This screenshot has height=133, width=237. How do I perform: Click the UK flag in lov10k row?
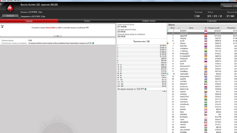[x=206, y=41]
